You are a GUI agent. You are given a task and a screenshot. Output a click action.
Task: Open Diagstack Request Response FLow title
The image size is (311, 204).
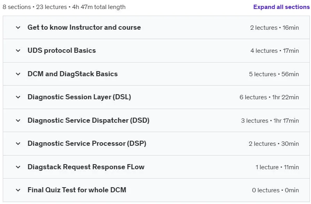[86, 167]
